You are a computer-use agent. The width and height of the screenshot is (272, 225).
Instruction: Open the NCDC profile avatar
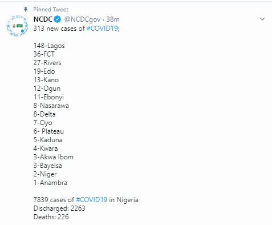pos(18,26)
